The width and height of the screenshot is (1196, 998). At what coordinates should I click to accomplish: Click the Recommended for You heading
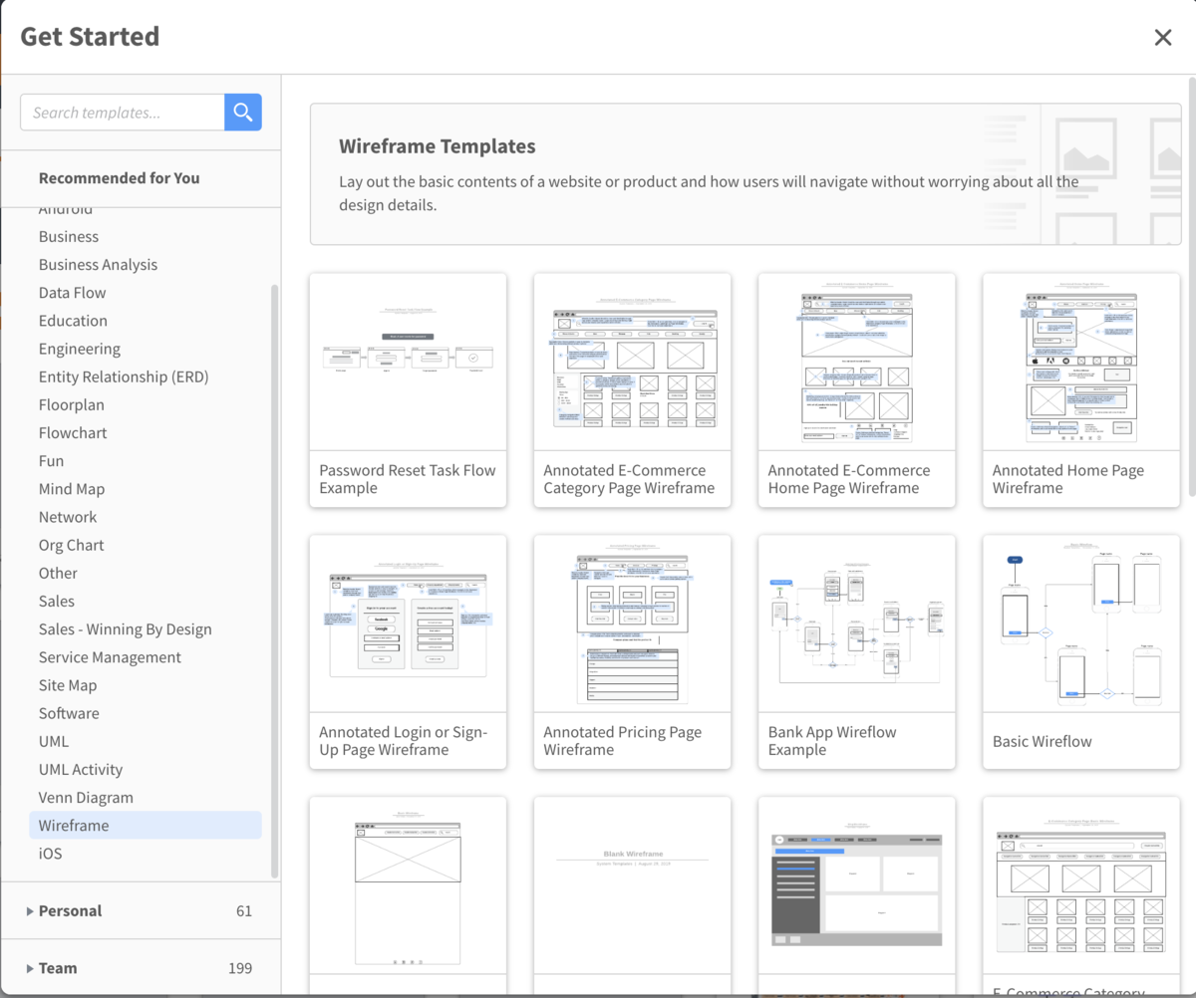click(119, 178)
